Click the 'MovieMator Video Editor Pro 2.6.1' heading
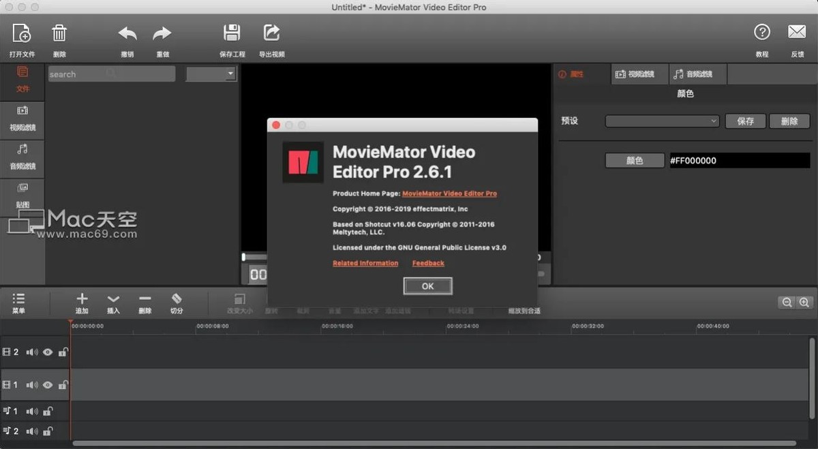This screenshot has height=449, width=818. [x=404, y=161]
